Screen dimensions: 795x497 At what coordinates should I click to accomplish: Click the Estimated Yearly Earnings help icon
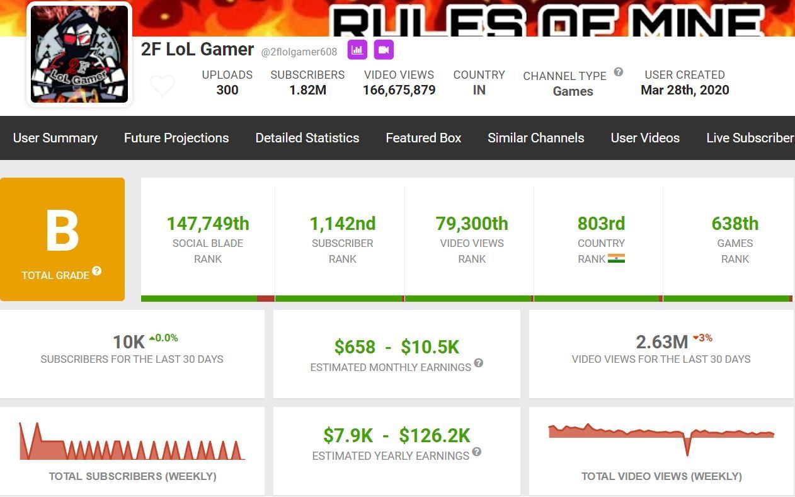[x=477, y=452]
